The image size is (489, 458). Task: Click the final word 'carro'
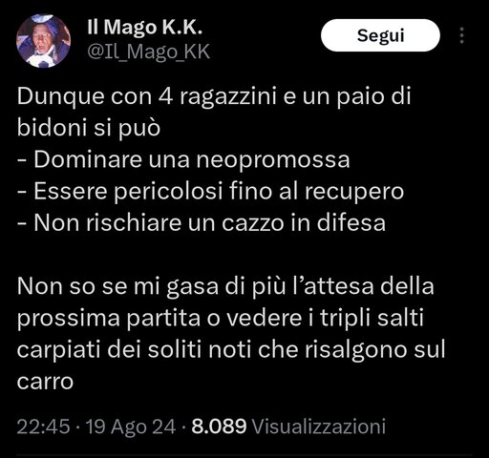[x=45, y=382]
